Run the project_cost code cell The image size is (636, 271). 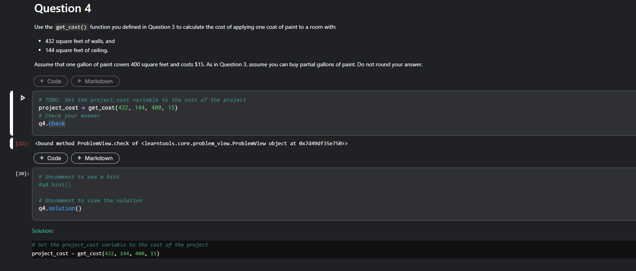[23, 98]
